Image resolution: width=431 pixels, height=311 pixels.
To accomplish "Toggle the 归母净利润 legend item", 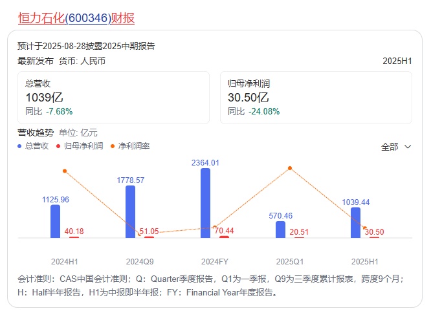I will [x=80, y=146].
